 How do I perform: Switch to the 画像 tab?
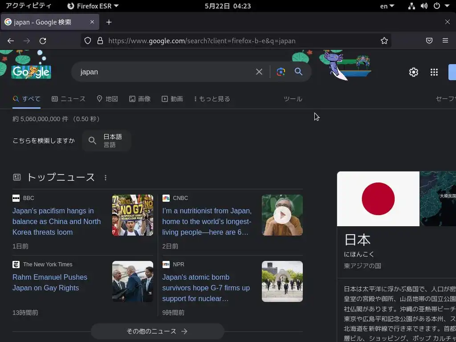pos(140,99)
